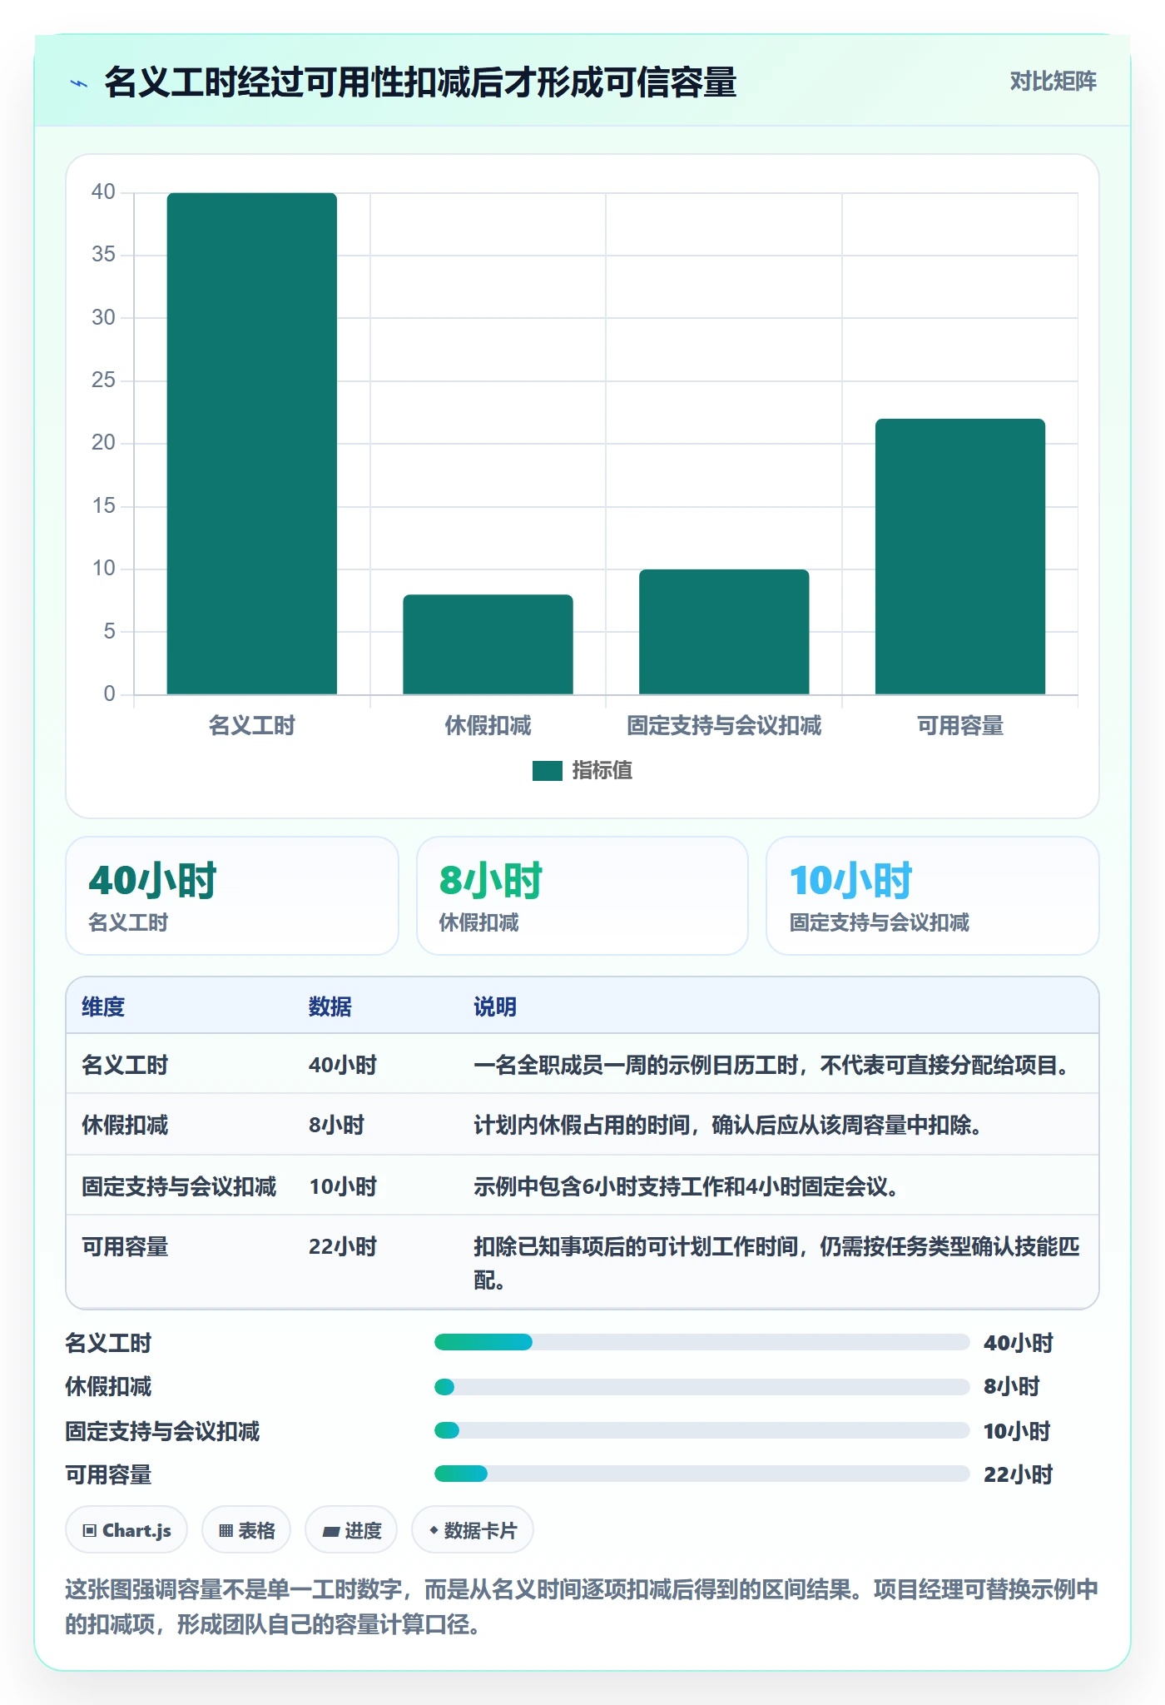This screenshot has width=1165, height=1705.
Task: Click the 22小时 value beside progress bar
Action: tap(1018, 1474)
